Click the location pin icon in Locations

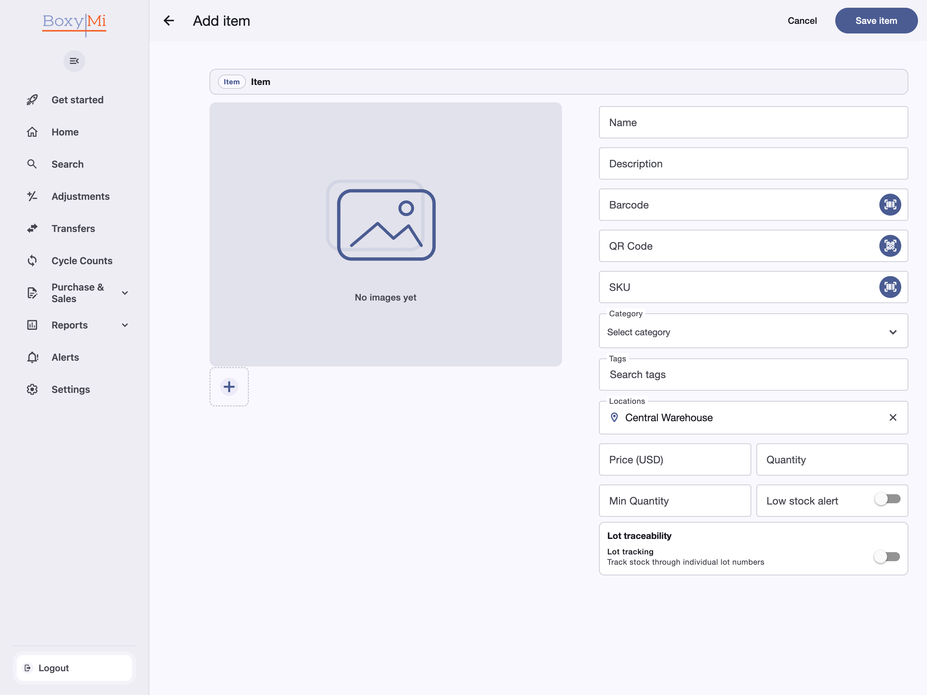point(614,418)
